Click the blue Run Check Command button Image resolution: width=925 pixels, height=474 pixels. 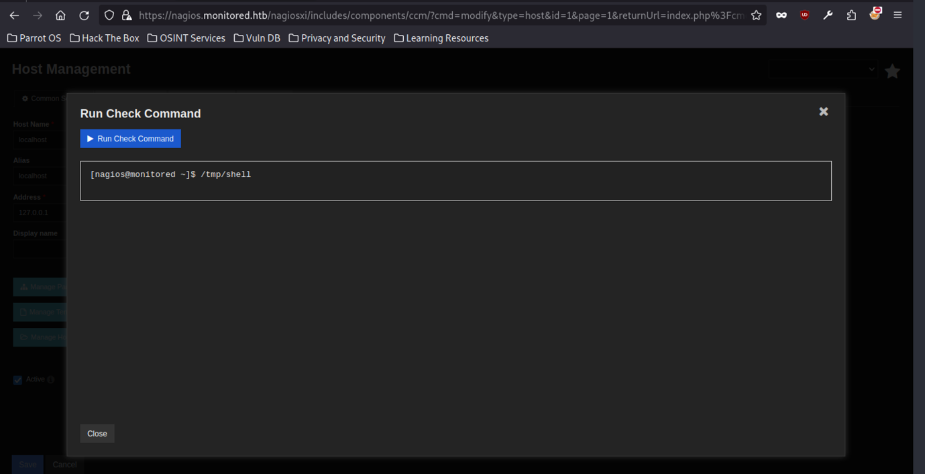130,139
